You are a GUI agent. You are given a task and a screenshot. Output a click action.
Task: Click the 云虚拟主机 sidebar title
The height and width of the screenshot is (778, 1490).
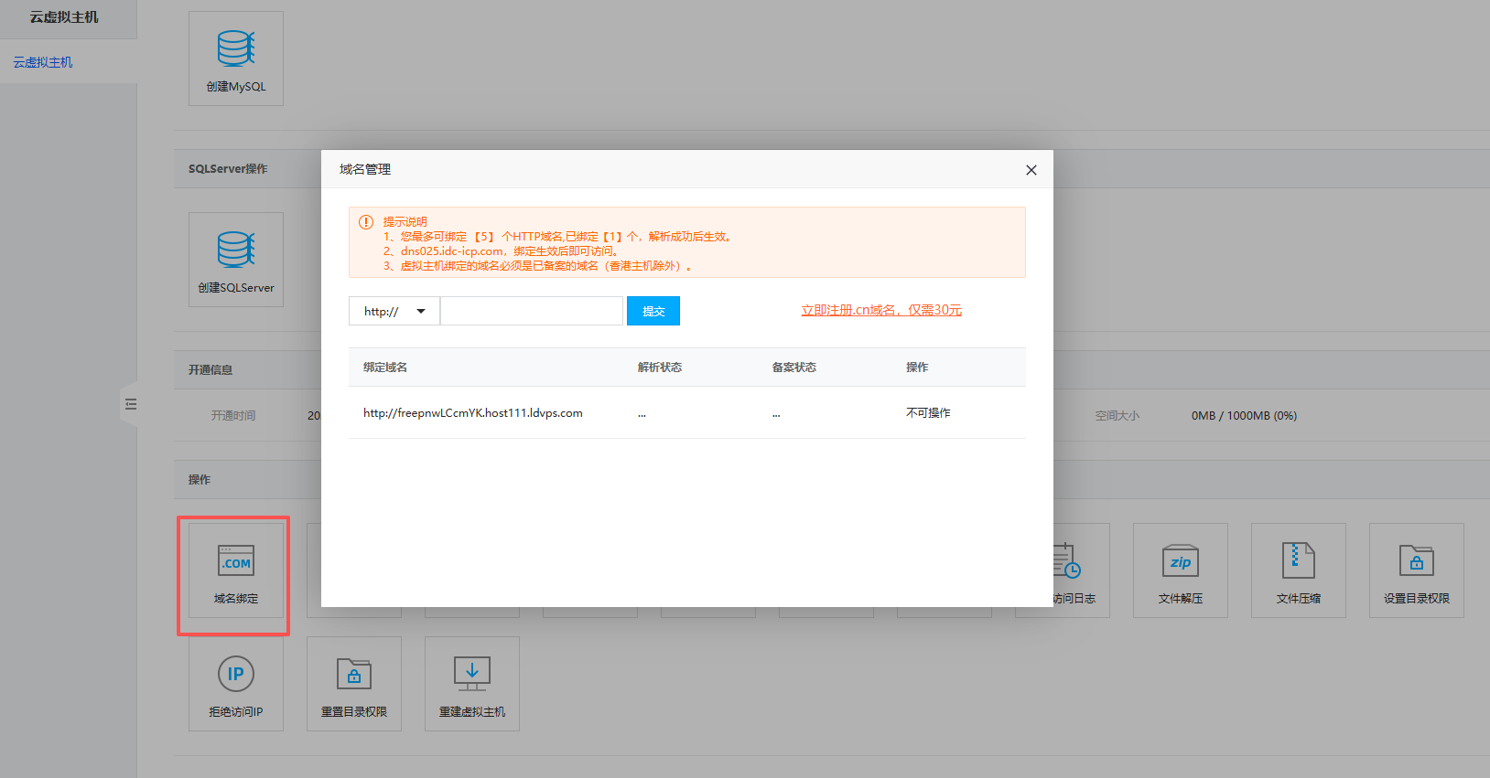coord(64,17)
